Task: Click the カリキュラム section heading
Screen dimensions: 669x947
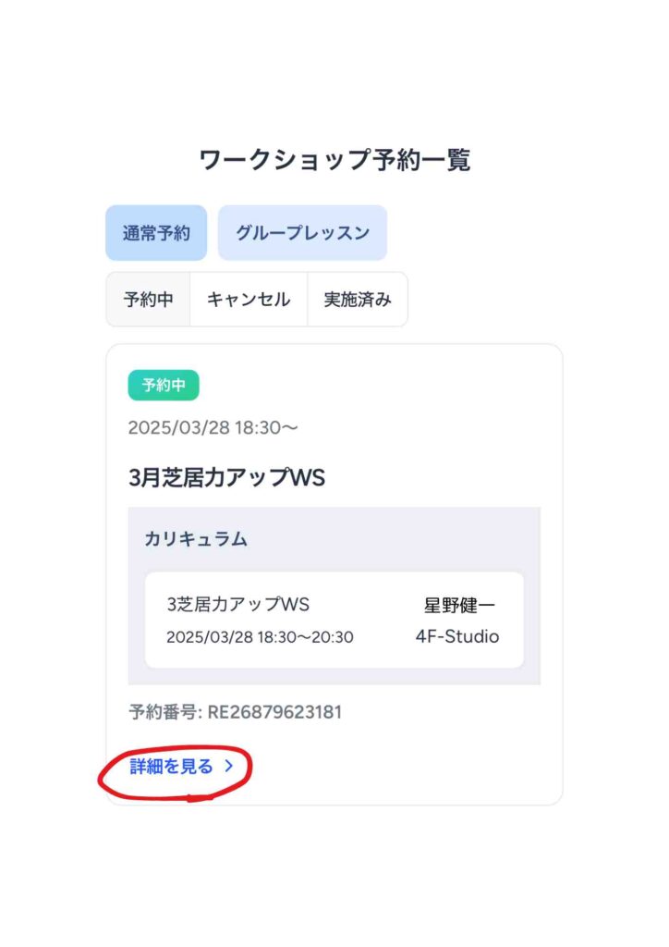Action: 196,539
